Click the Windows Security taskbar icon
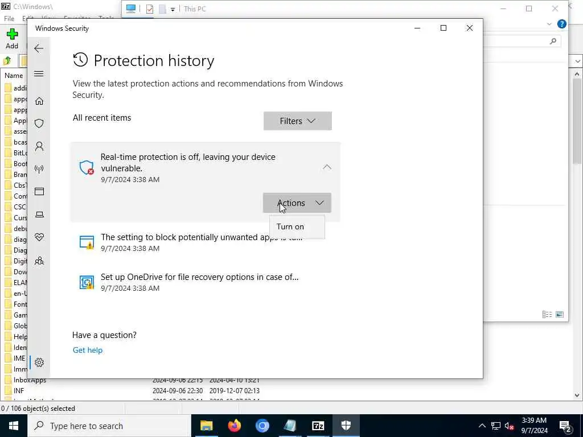 [x=346, y=426]
